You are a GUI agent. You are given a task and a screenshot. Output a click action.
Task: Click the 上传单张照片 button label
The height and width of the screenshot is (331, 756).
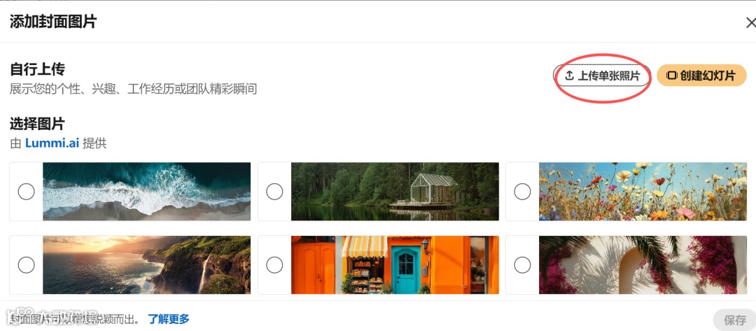(x=609, y=76)
